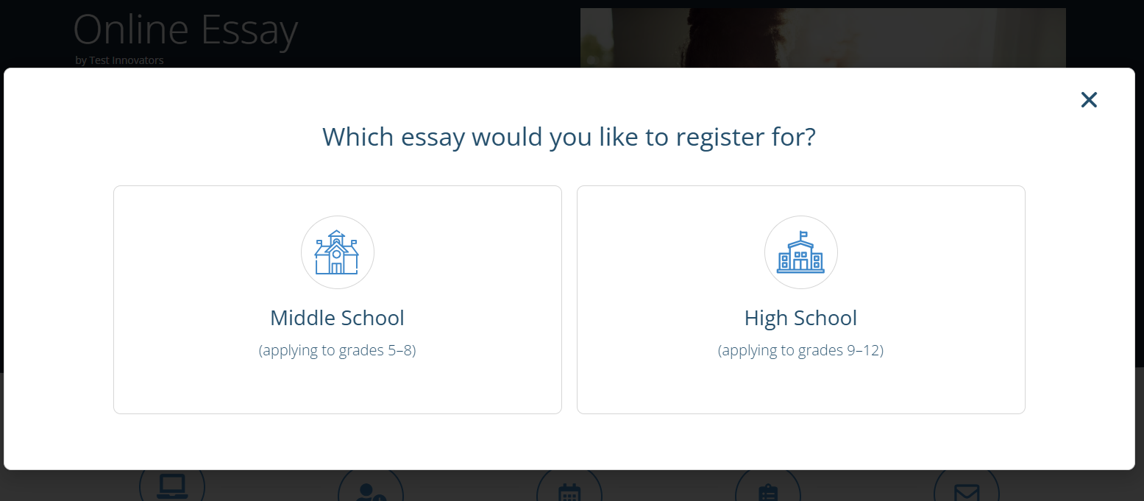Click the calendar icon behind the dialog
The height and width of the screenshot is (501, 1144).
pos(569,489)
